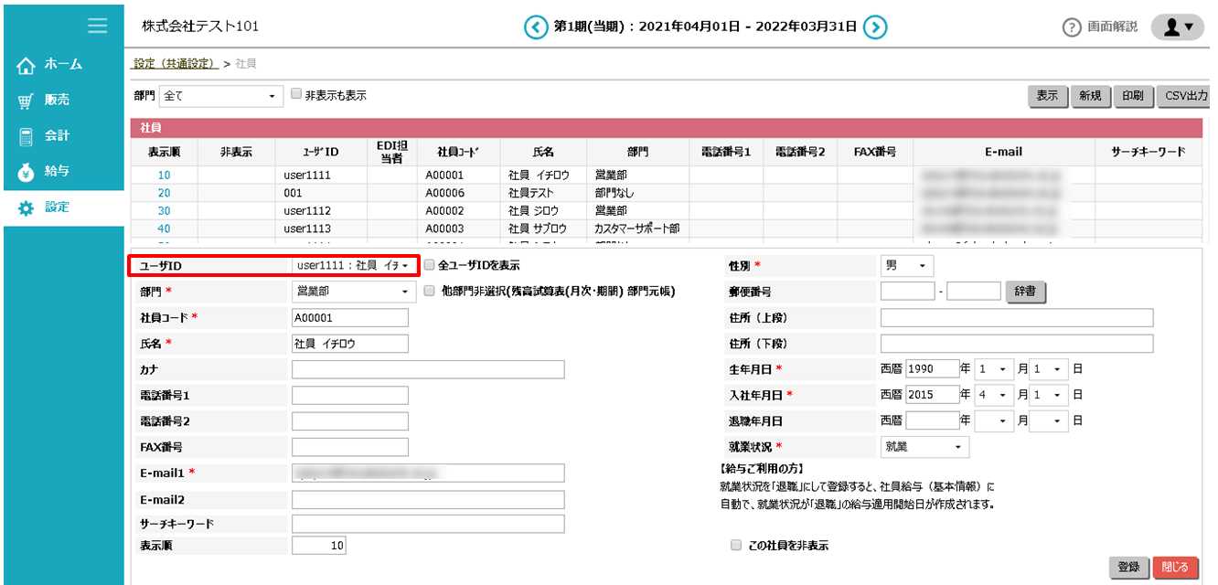Check the 全ユーザIDを表示 checkbox
Screen dimensions: 1218x585
click(428, 265)
